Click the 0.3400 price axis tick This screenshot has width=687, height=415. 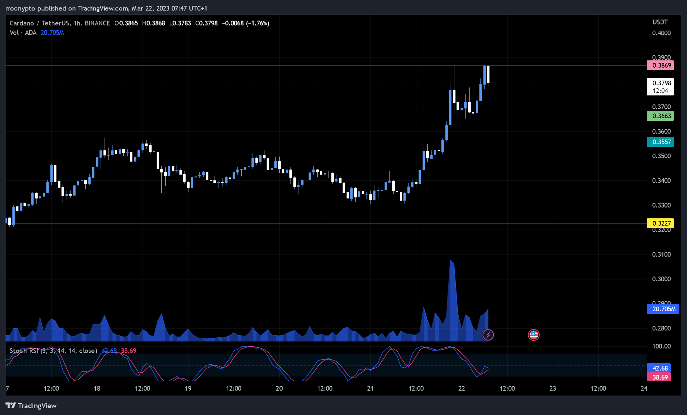(x=661, y=181)
